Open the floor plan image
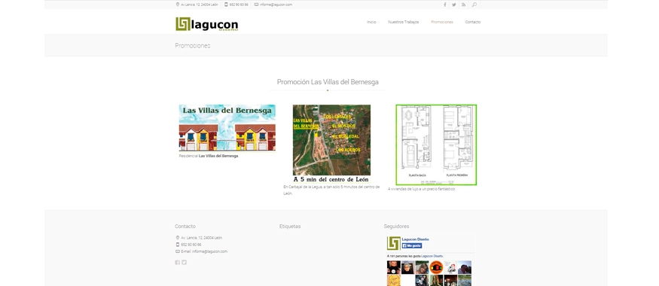This screenshot has height=286, width=659. coord(436,145)
